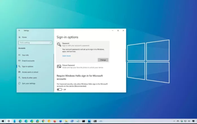The image size is (197, 124).
Task: Select Sign-in options in sidebar
Action: [x=26, y=66]
